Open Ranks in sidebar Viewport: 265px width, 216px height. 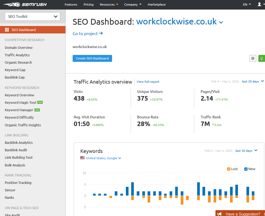[10, 197]
